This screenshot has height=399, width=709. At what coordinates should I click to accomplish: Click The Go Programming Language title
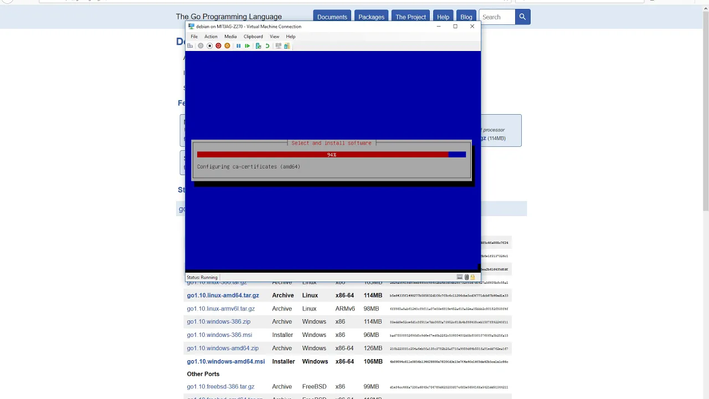click(229, 17)
